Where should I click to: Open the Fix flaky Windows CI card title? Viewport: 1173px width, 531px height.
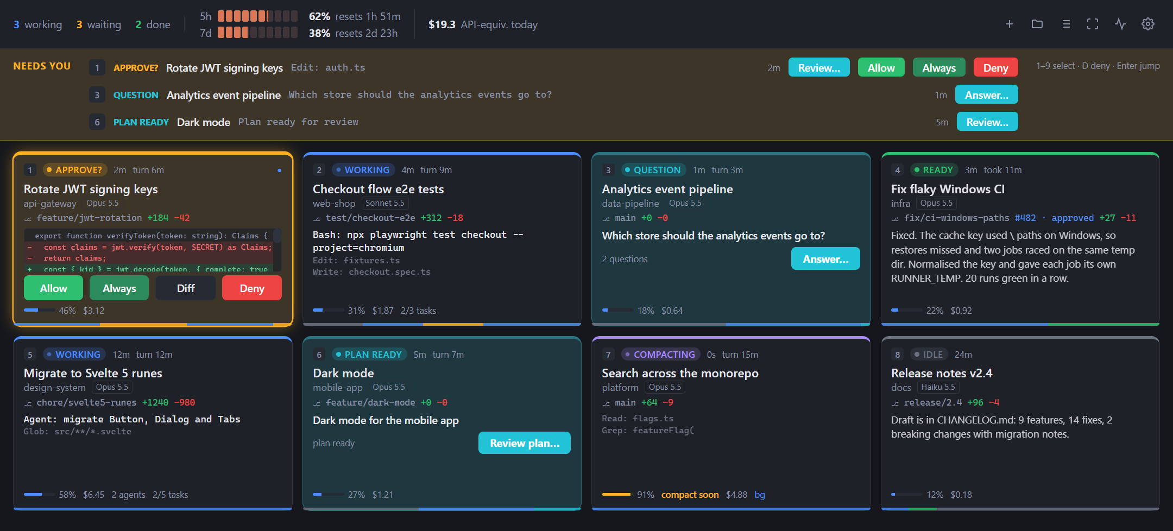click(x=948, y=189)
